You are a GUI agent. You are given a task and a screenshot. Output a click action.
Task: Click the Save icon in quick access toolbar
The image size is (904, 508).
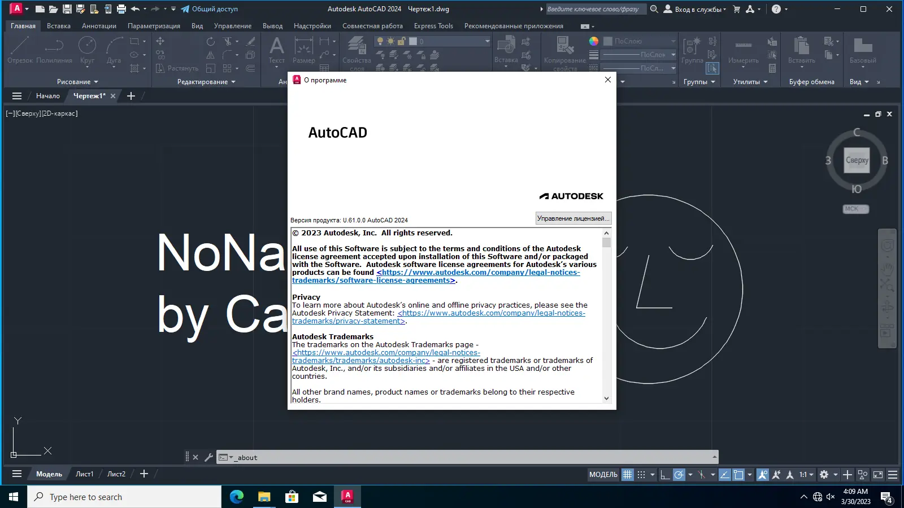pos(67,9)
